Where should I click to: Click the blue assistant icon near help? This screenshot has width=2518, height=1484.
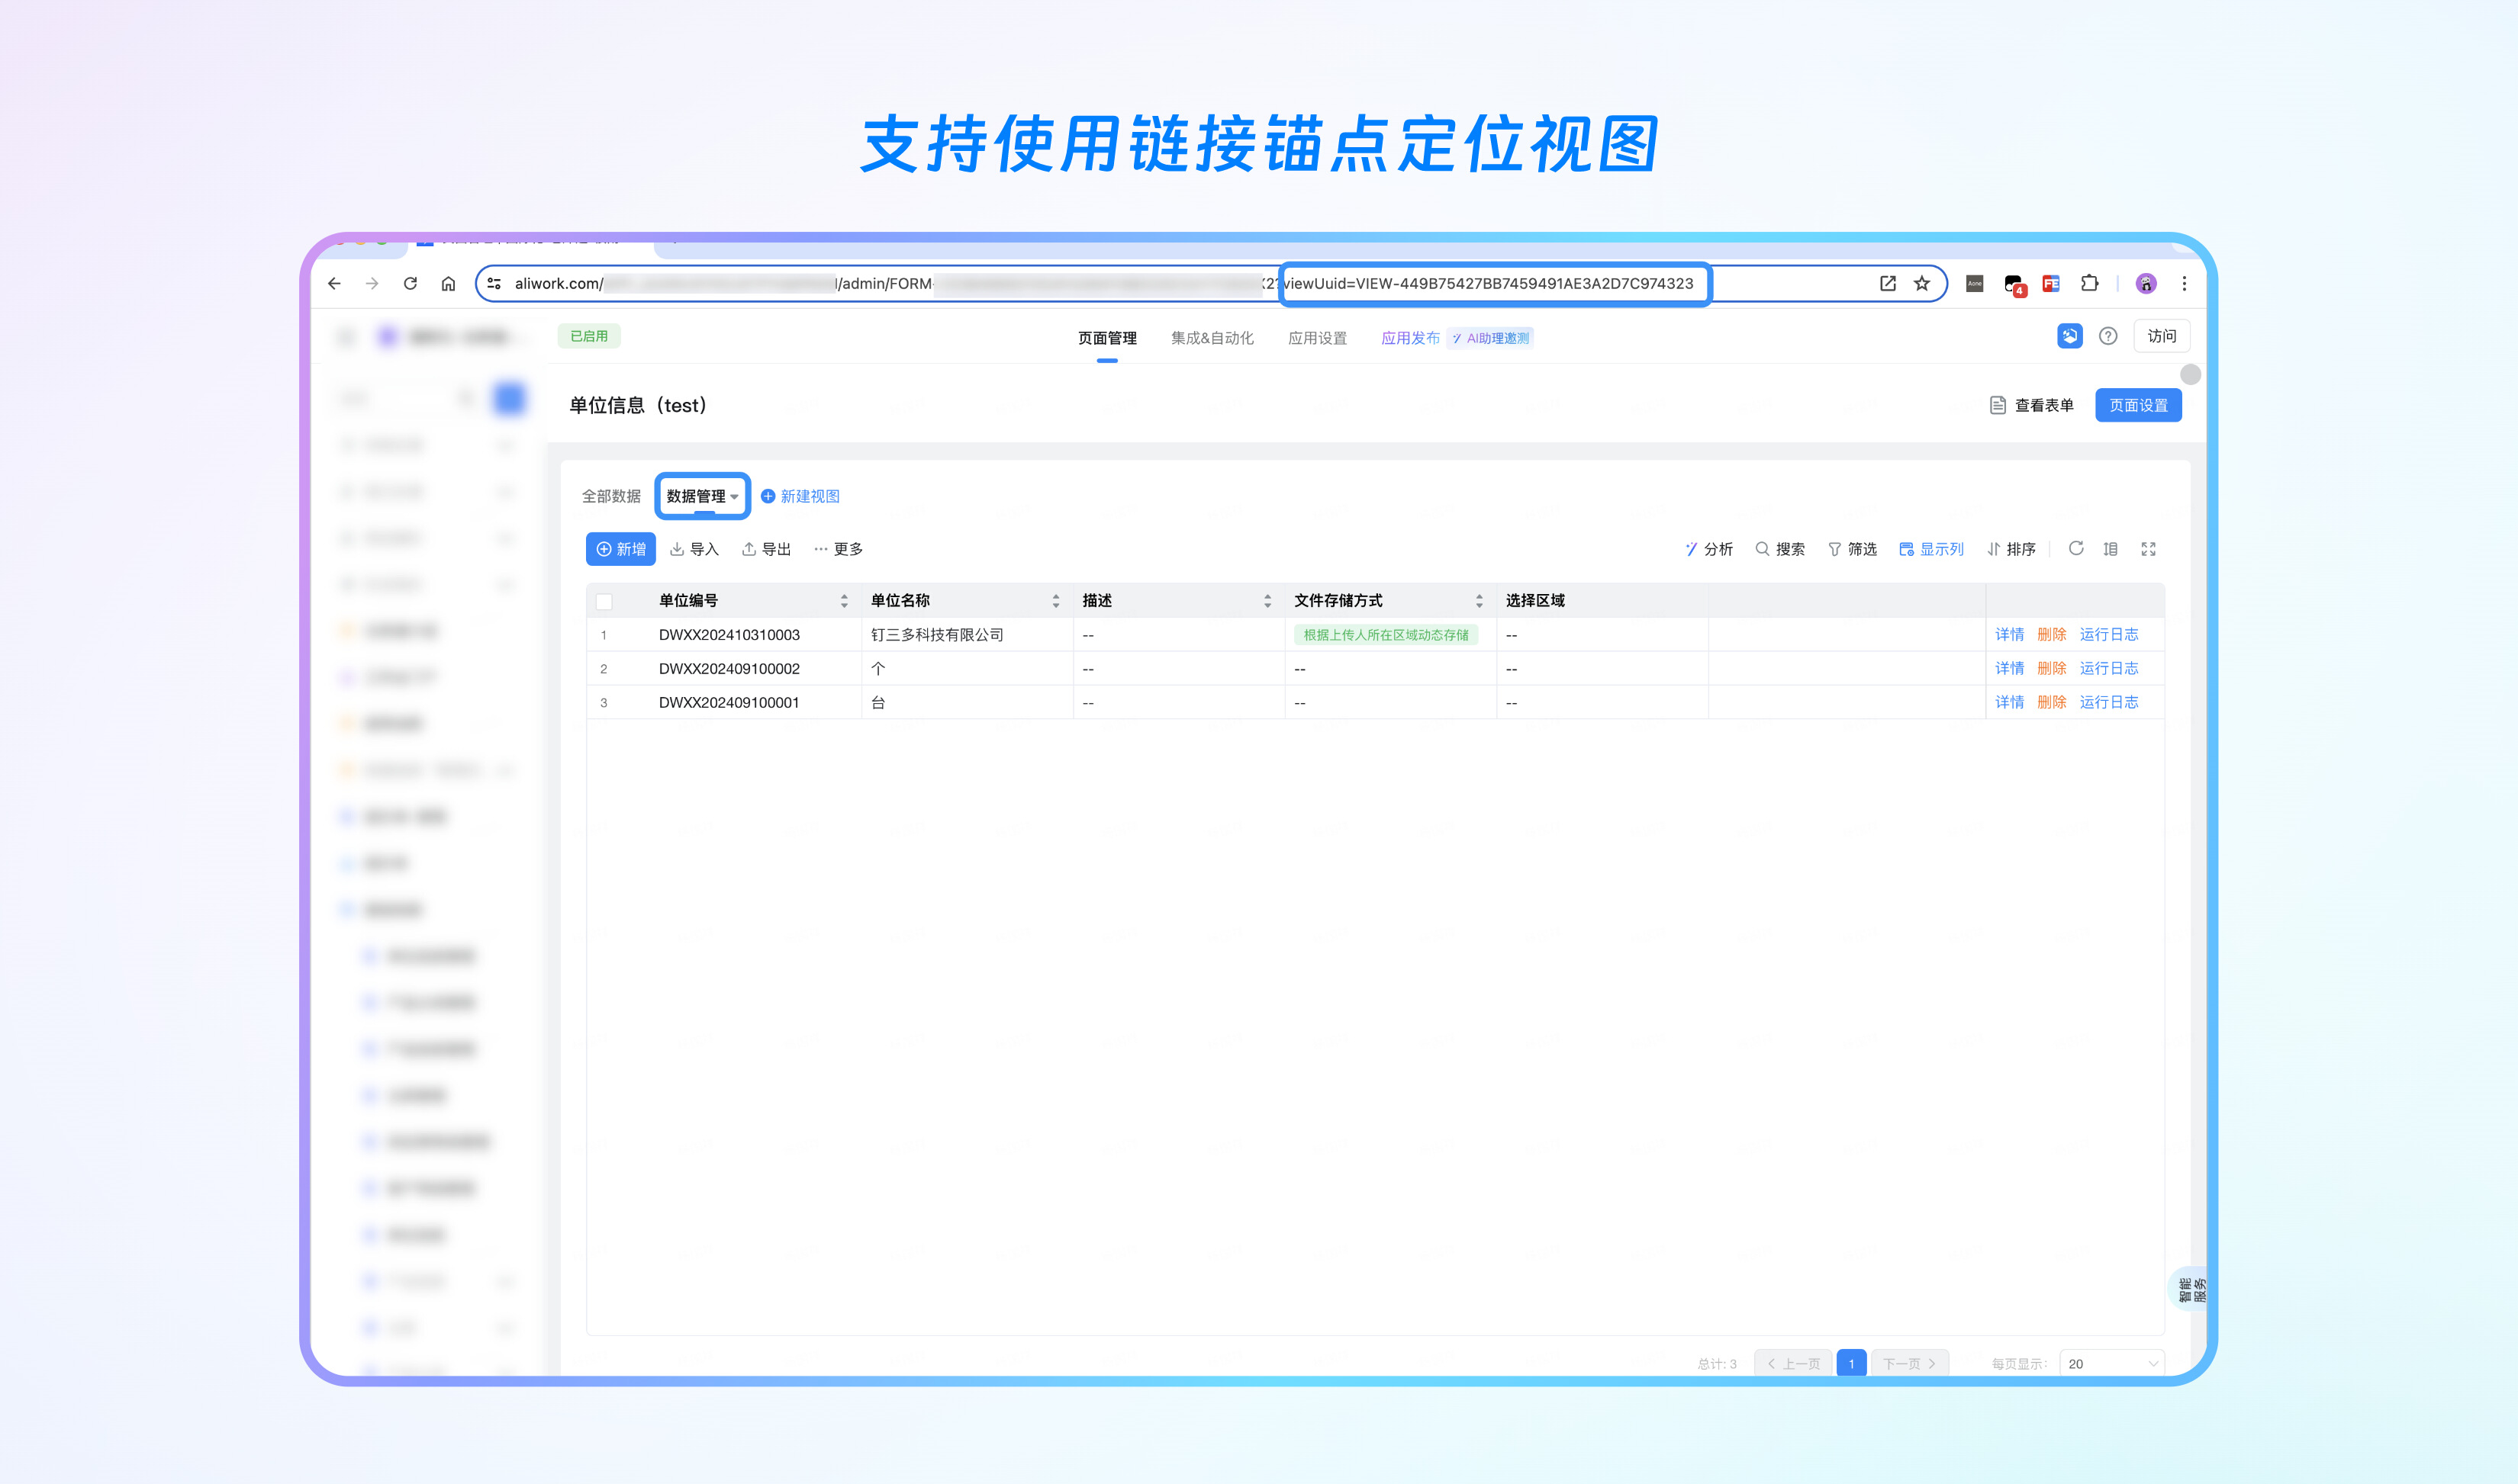point(2070,336)
